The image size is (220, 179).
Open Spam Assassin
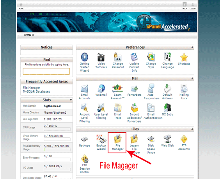pos(117,92)
